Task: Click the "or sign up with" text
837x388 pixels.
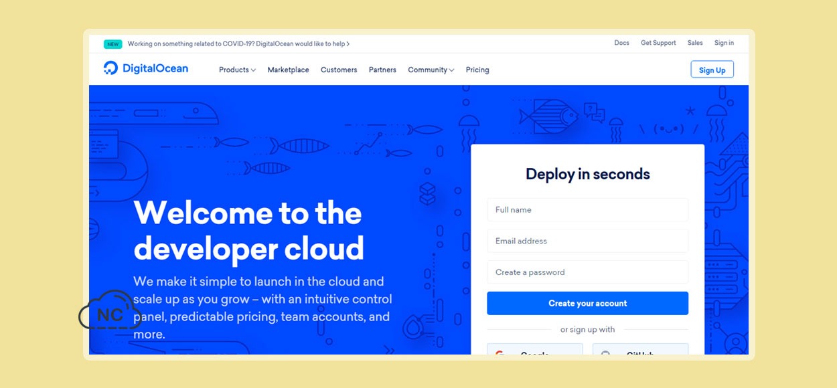Action: (x=587, y=329)
